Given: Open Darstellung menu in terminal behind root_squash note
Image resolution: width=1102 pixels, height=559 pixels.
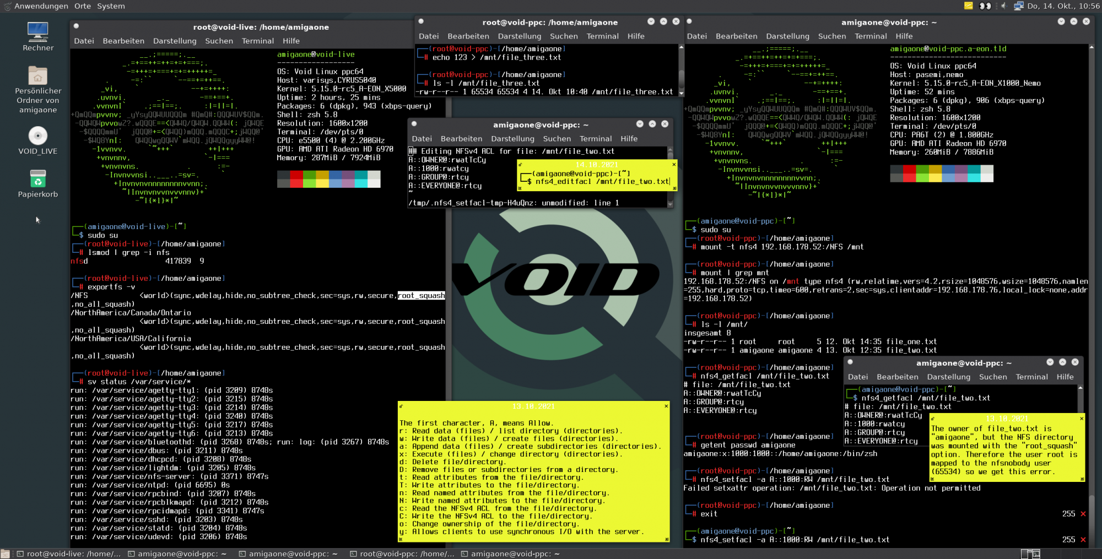Looking at the screenshot, I should tap(948, 377).
